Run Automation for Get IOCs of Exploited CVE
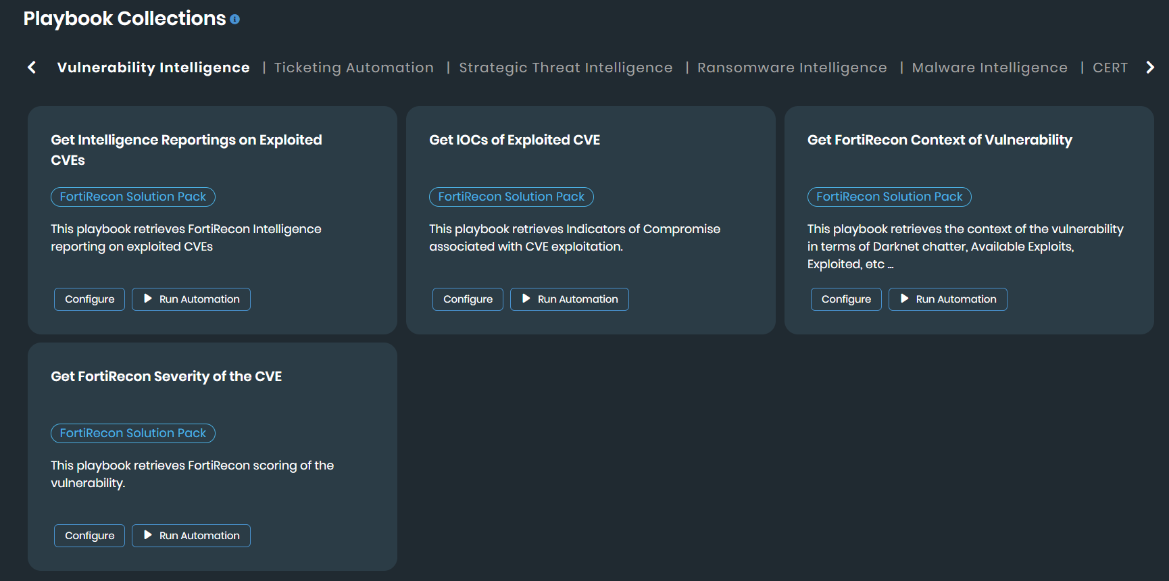Image resolution: width=1169 pixels, height=581 pixels. (570, 299)
